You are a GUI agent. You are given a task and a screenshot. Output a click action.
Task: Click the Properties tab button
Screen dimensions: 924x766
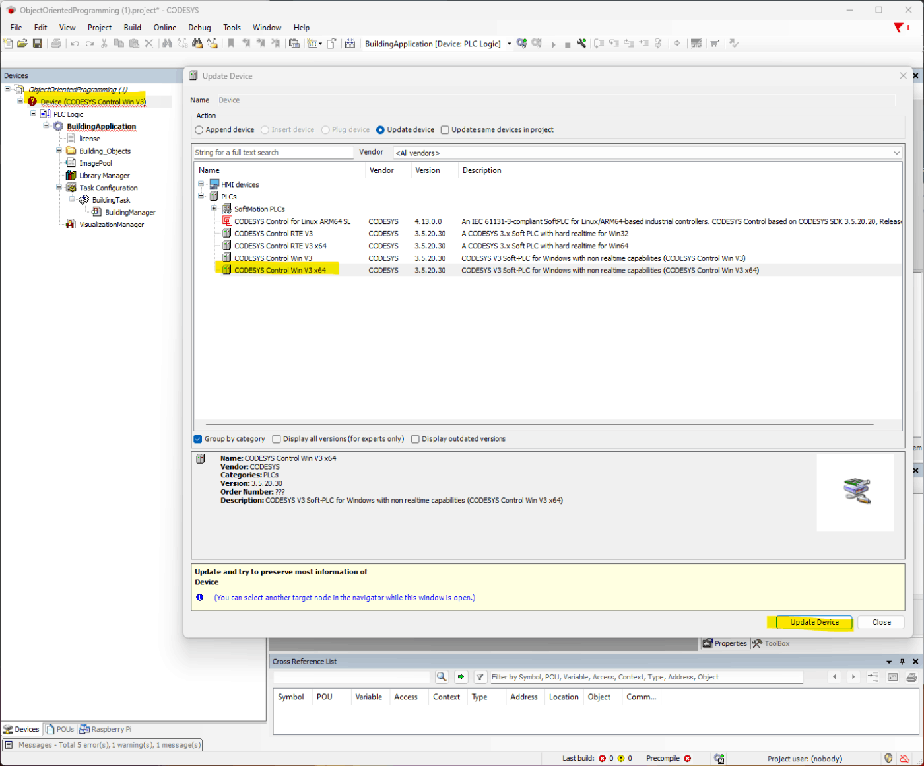click(x=725, y=644)
